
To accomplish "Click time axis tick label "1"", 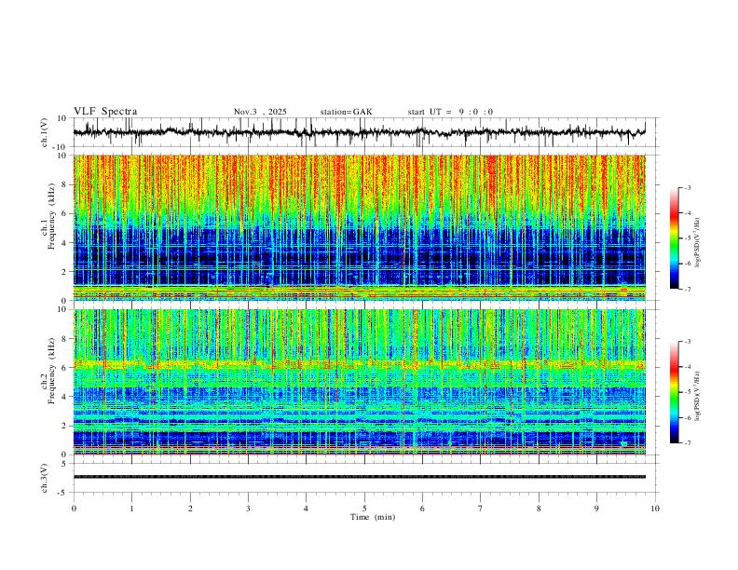I will click(x=131, y=509).
